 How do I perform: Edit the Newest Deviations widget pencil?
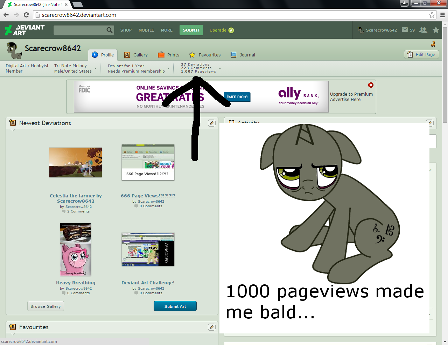212,123
